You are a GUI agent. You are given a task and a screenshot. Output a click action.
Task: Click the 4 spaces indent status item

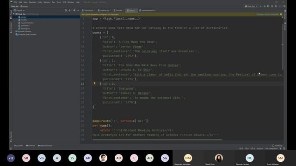tap(260, 148)
